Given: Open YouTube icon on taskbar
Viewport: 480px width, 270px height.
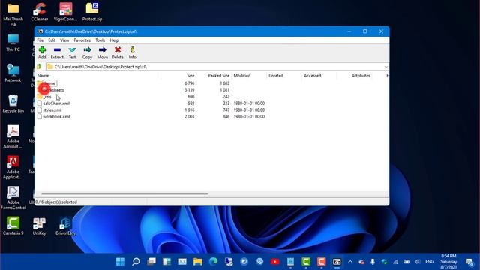Looking at the screenshot, I should (275, 262).
